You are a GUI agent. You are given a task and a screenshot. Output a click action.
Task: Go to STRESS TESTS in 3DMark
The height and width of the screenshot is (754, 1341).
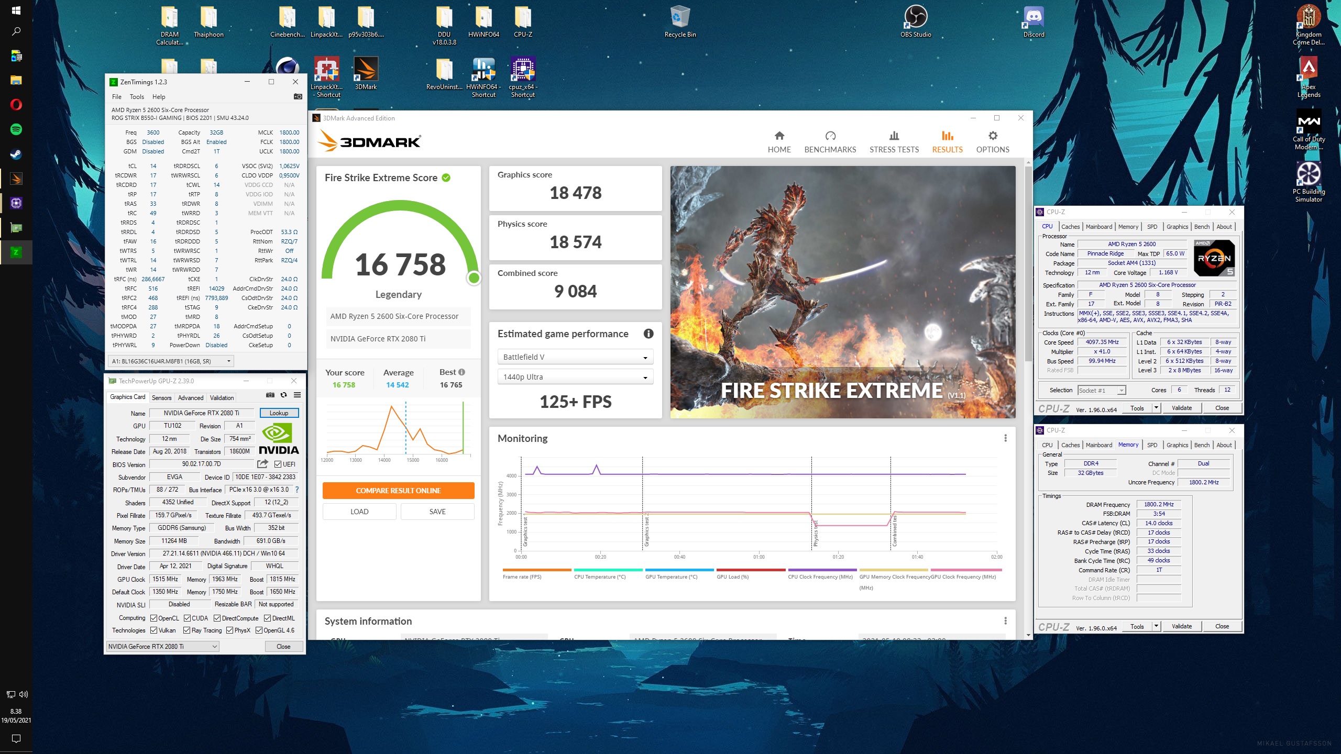coord(894,142)
